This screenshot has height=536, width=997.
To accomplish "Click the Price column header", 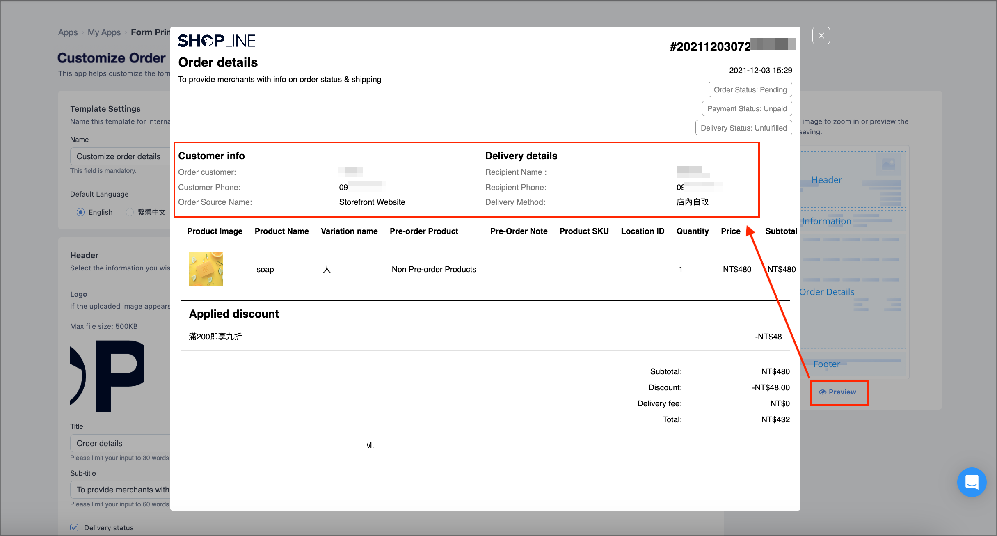I will click(x=730, y=231).
